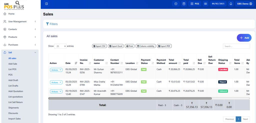Click the plus circle icon in header
Viewport: 256px width, 123px height.
pos(176,4)
